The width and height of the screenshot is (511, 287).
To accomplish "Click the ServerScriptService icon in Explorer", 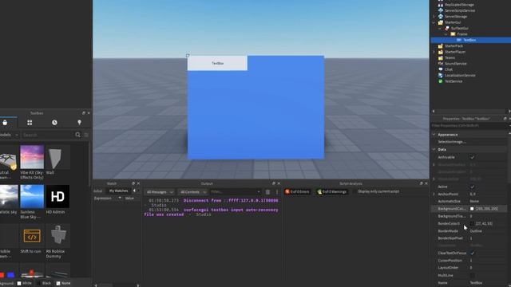I will [x=441, y=10].
